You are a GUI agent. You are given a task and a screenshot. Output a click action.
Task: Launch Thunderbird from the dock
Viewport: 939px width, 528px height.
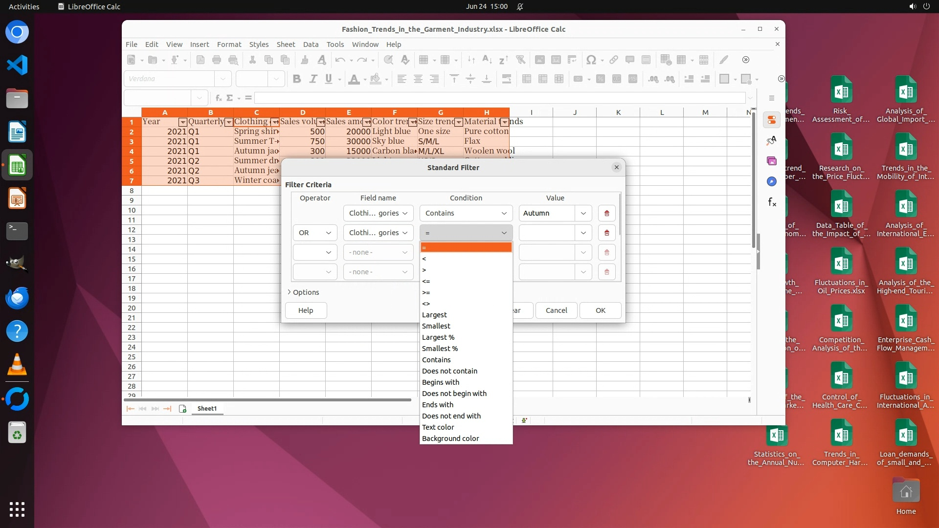[x=17, y=298]
